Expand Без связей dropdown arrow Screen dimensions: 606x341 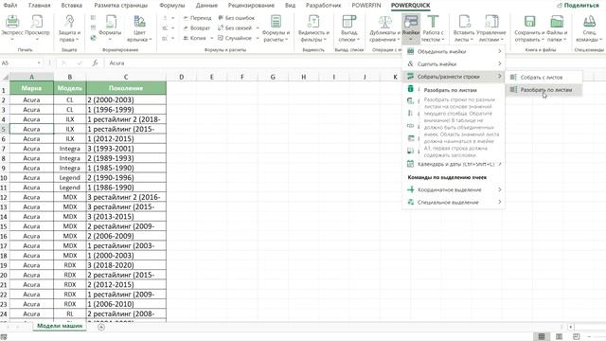[x=258, y=27]
